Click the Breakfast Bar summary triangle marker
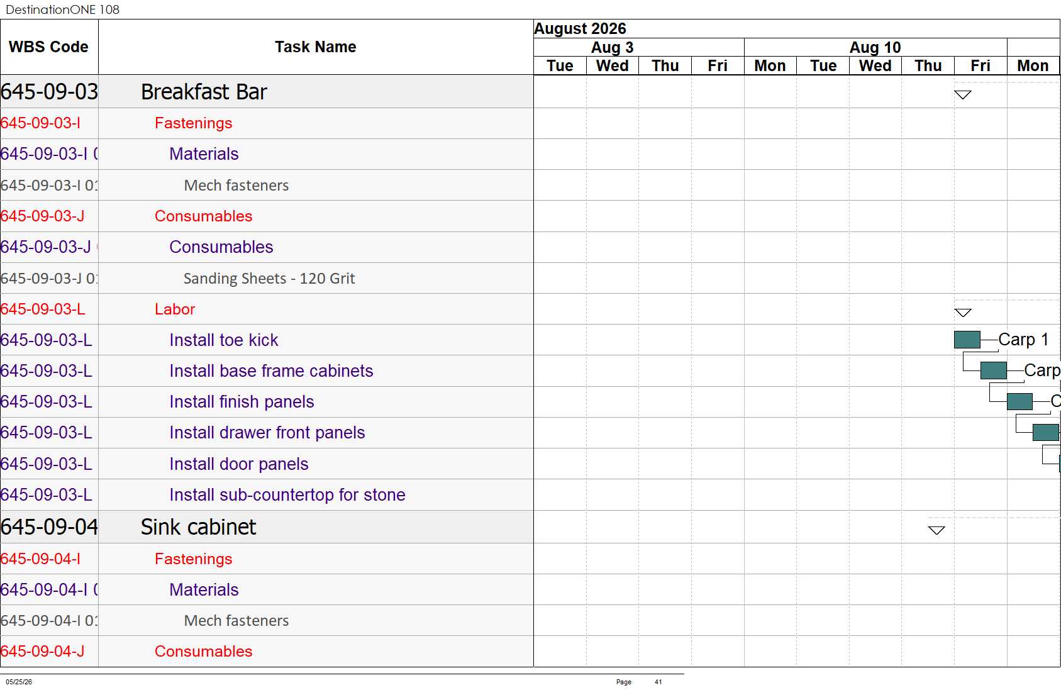 point(963,95)
